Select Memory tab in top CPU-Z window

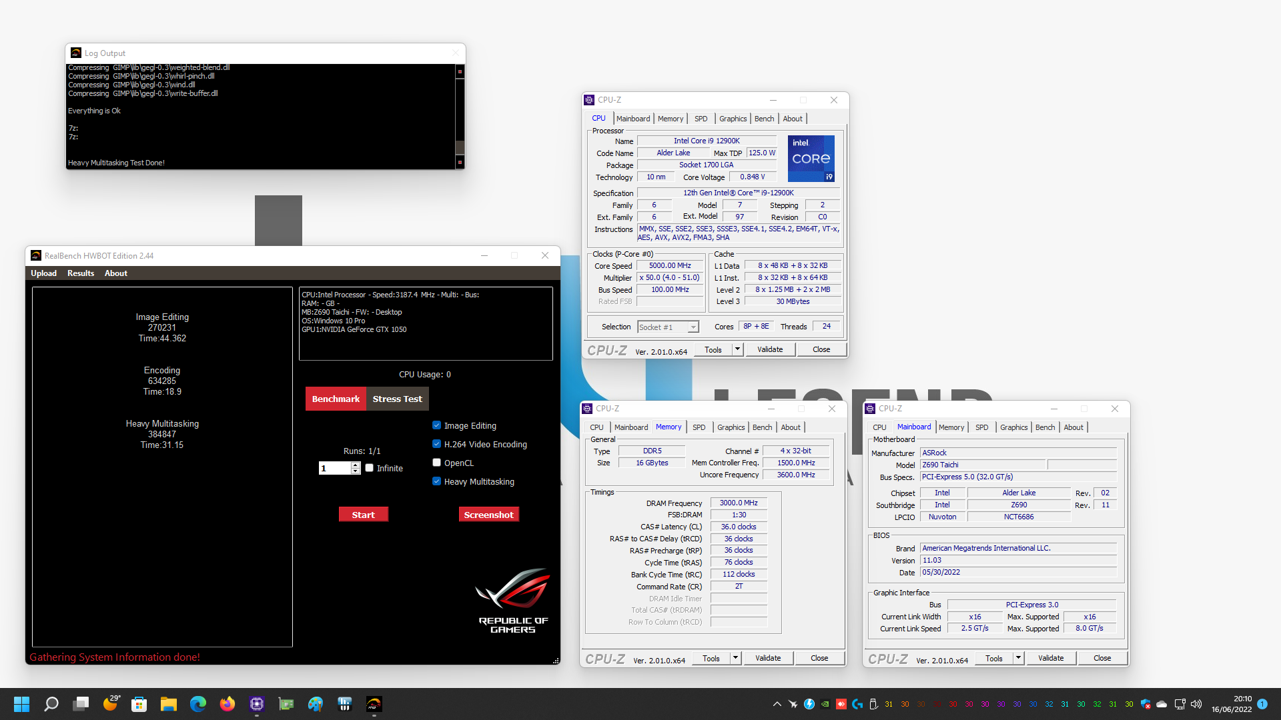point(671,119)
